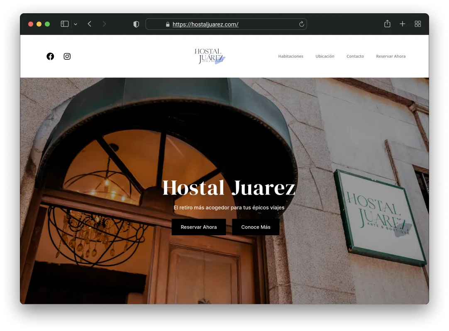Open the Habitaciones menu item
Screen dimensions: 449x331
point(290,56)
